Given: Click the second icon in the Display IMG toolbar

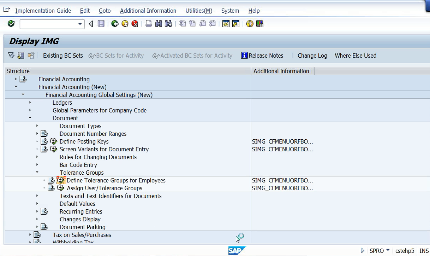Looking at the screenshot, I should click(21, 56).
